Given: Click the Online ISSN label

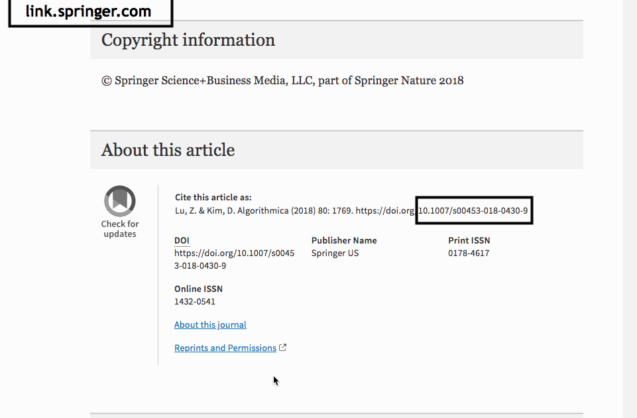Looking at the screenshot, I should 198,289.
